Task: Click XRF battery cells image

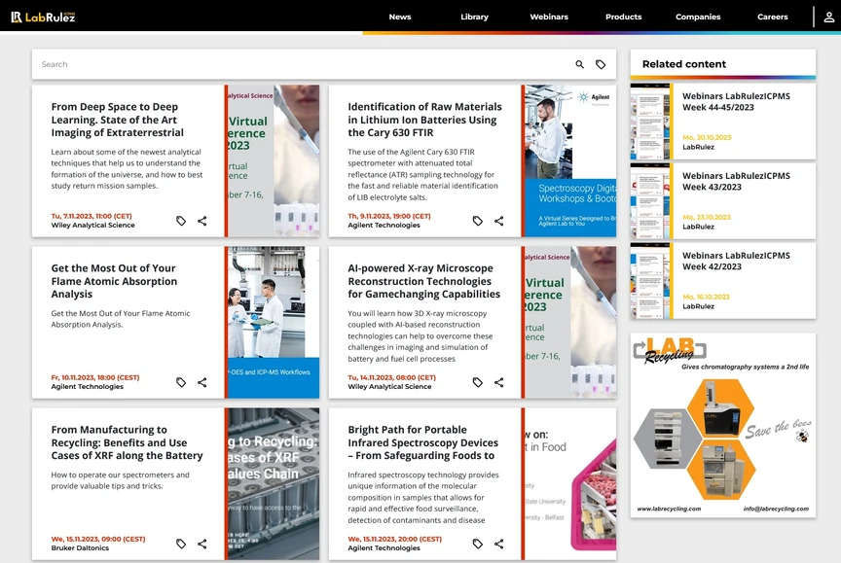Action: 274,483
